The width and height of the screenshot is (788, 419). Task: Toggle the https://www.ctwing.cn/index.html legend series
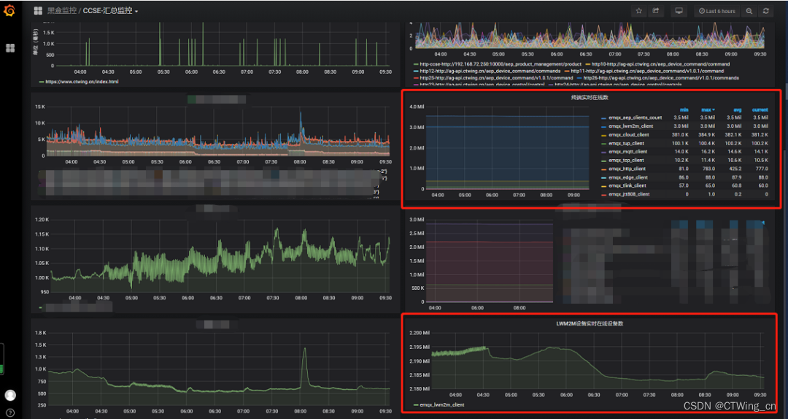tap(82, 82)
